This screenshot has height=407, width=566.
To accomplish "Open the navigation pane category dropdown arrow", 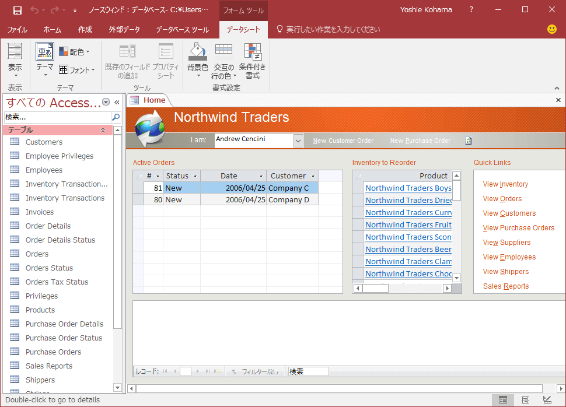I will click(106, 102).
